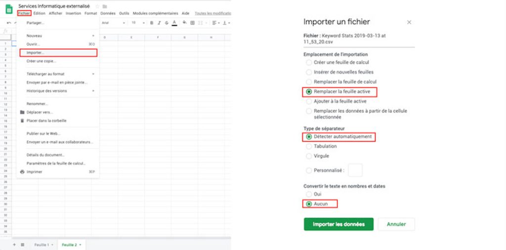
Task: Choose Ouvrir in the Fichier menu
Action: pyautogui.click(x=58, y=44)
